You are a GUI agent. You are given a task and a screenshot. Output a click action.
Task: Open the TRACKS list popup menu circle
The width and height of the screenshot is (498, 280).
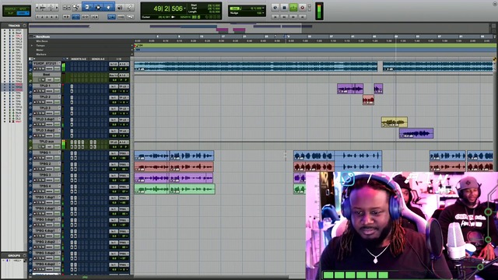pyautogui.click(x=24, y=26)
